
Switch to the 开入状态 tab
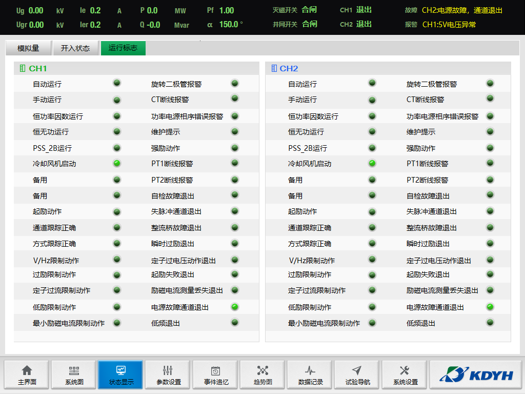75,48
